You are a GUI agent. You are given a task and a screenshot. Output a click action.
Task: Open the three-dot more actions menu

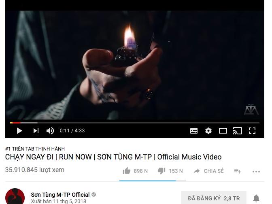click(x=256, y=172)
